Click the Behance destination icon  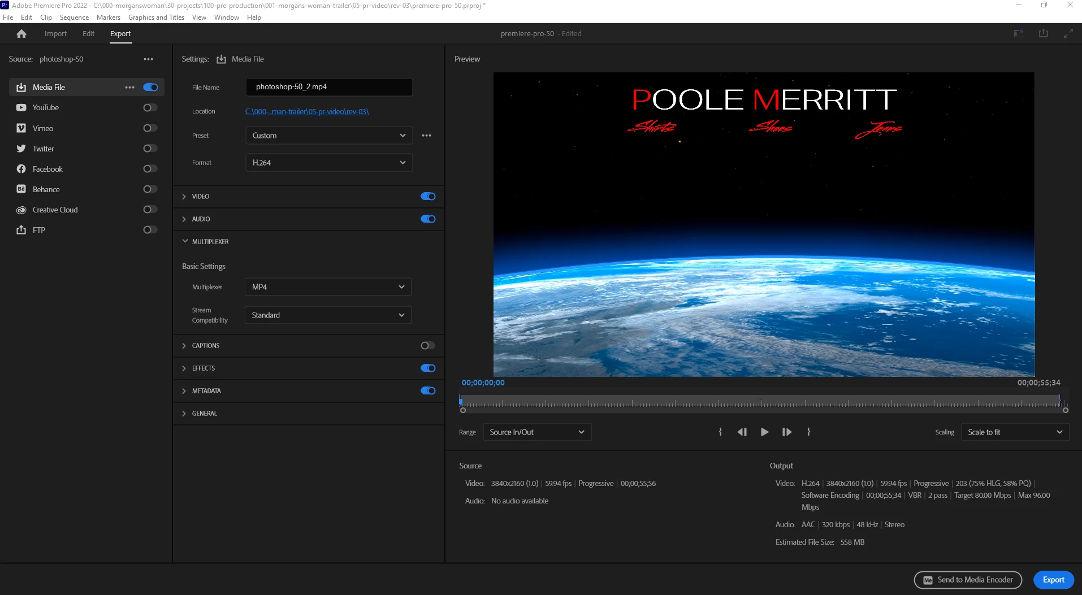[x=21, y=189]
